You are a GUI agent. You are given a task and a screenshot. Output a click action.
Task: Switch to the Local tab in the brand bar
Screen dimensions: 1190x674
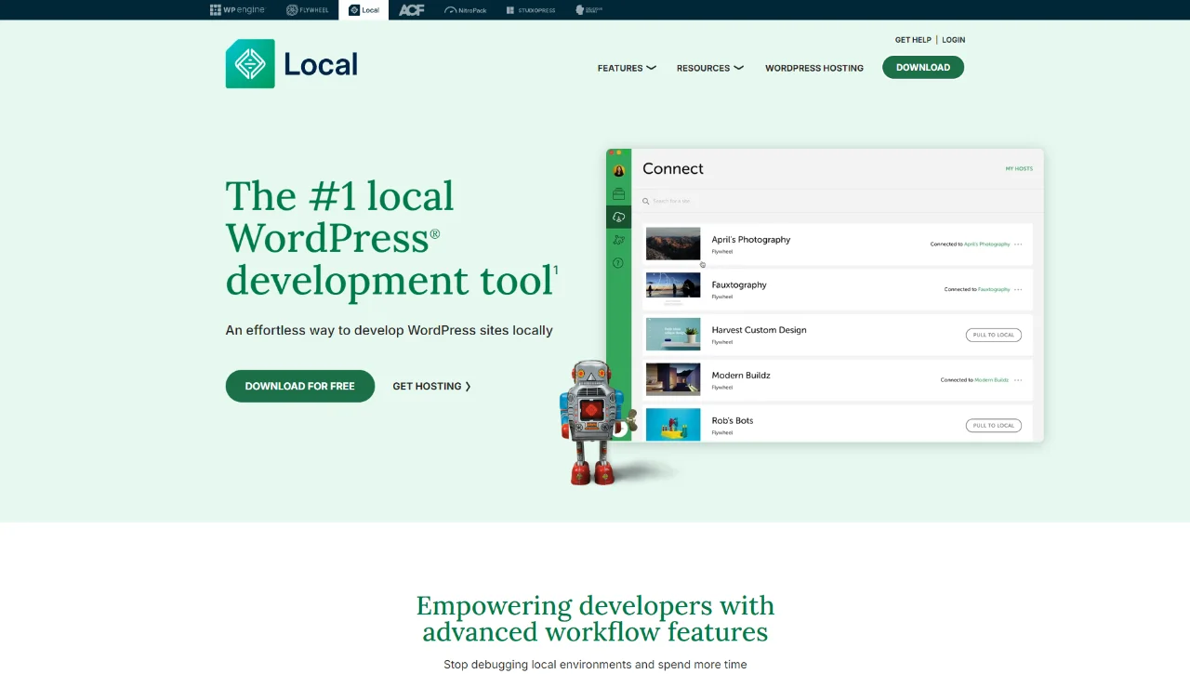tap(364, 9)
